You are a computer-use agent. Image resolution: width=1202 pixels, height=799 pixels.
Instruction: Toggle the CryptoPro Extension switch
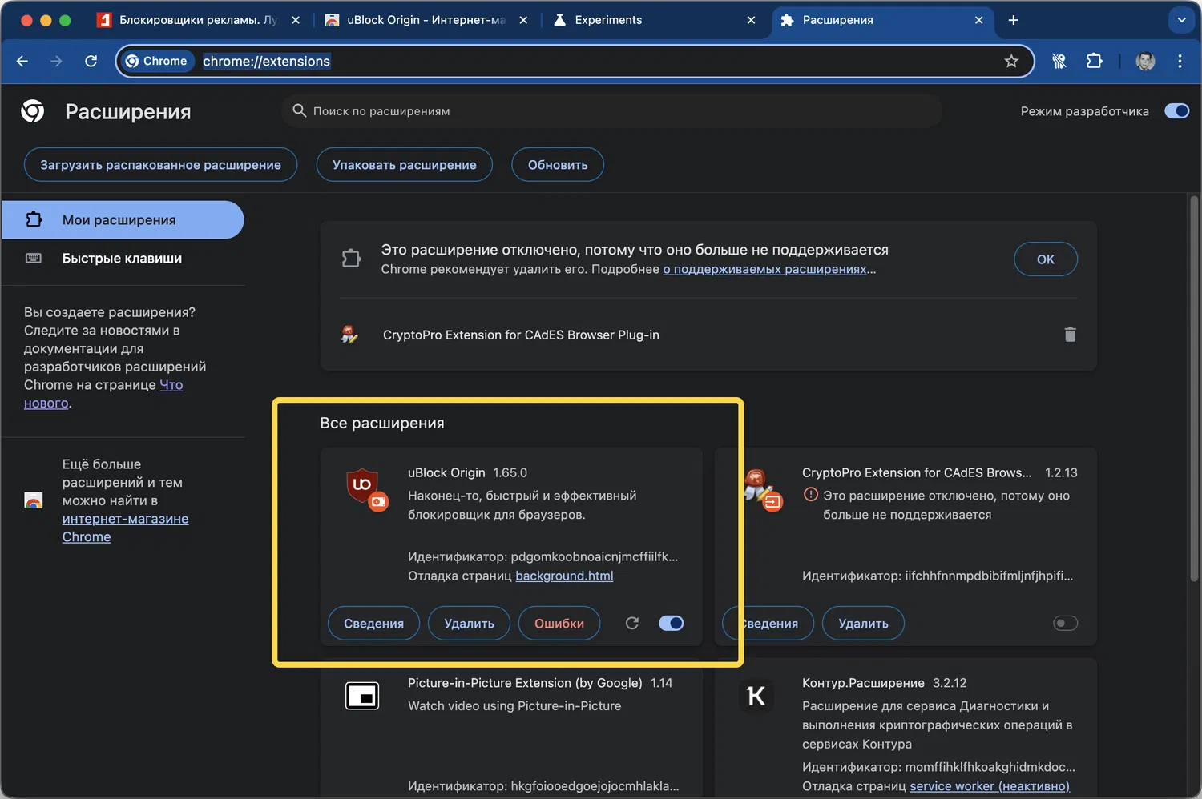[x=1065, y=623]
